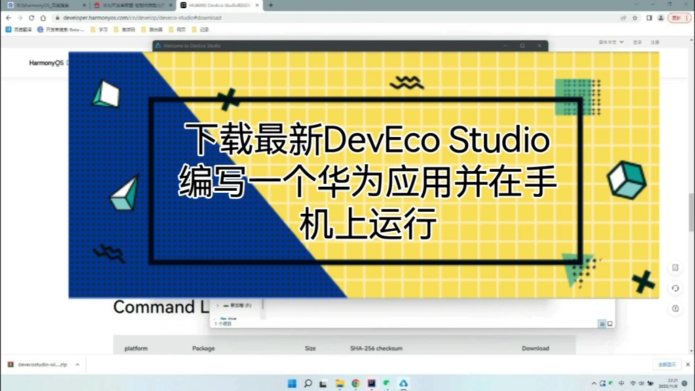695x391 pixels.
Task: Click the Welcome to DevEco Studio title icon
Action: [x=158, y=45]
